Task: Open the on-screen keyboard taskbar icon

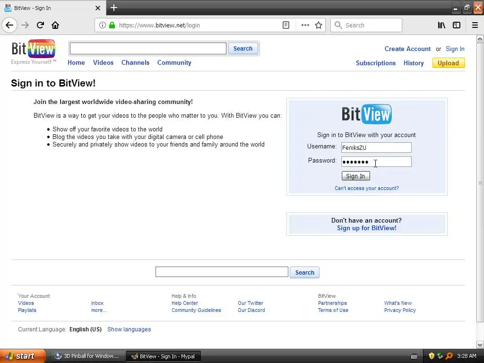Action: pyautogui.click(x=414, y=356)
